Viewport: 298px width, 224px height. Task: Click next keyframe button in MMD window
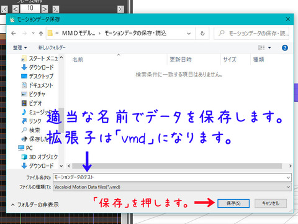55,9
